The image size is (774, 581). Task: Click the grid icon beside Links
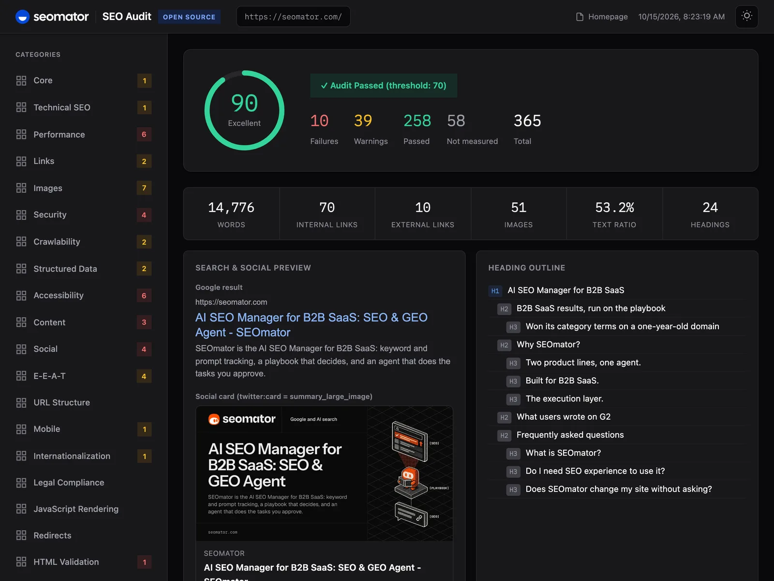tap(21, 161)
